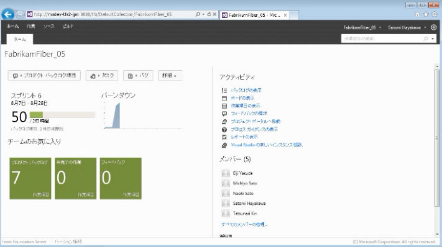Click the work items icon beside 作業項目の表示
The image size is (442, 247).
point(224,106)
